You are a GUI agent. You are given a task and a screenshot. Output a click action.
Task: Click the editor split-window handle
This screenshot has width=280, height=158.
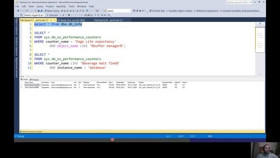(260, 23)
